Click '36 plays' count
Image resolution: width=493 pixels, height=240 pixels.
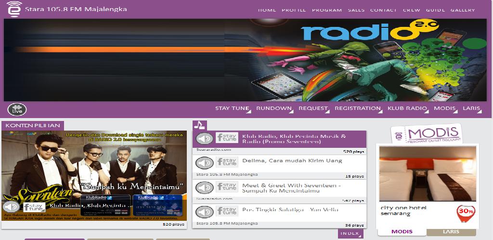coord(354,225)
